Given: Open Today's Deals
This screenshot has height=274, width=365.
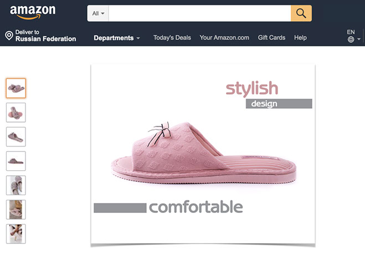Looking at the screenshot, I should click(172, 38).
